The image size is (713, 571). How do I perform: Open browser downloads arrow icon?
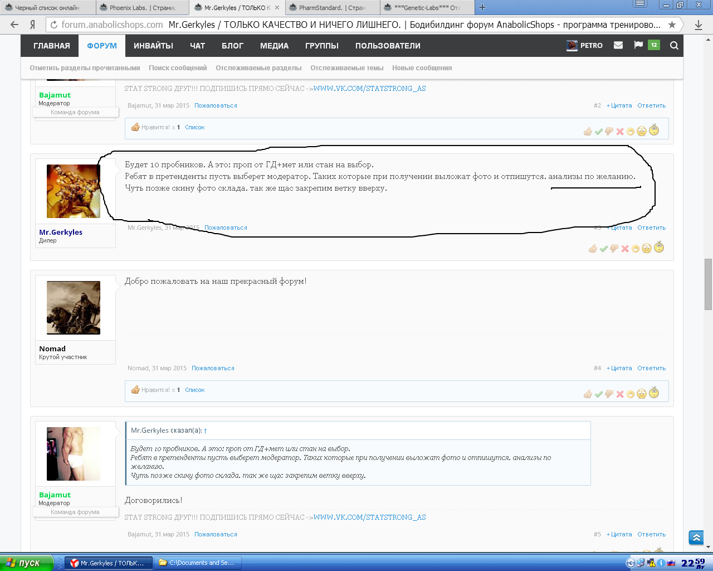pos(699,25)
